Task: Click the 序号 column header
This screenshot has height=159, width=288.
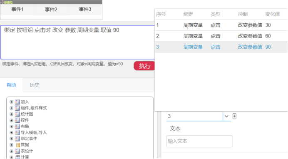Action: (x=161, y=14)
